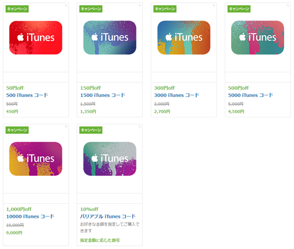
Task: Click the 10000 iTunes コード link
Action: 30,216
